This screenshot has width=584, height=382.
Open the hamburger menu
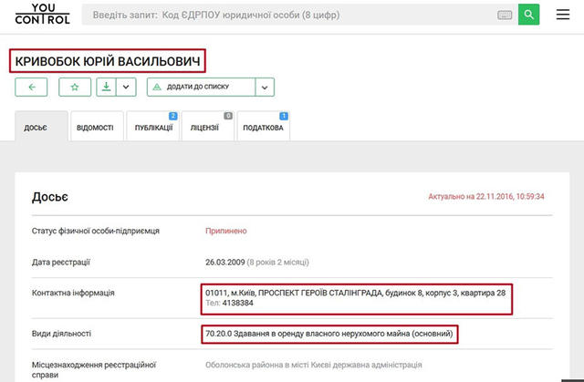(x=563, y=15)
